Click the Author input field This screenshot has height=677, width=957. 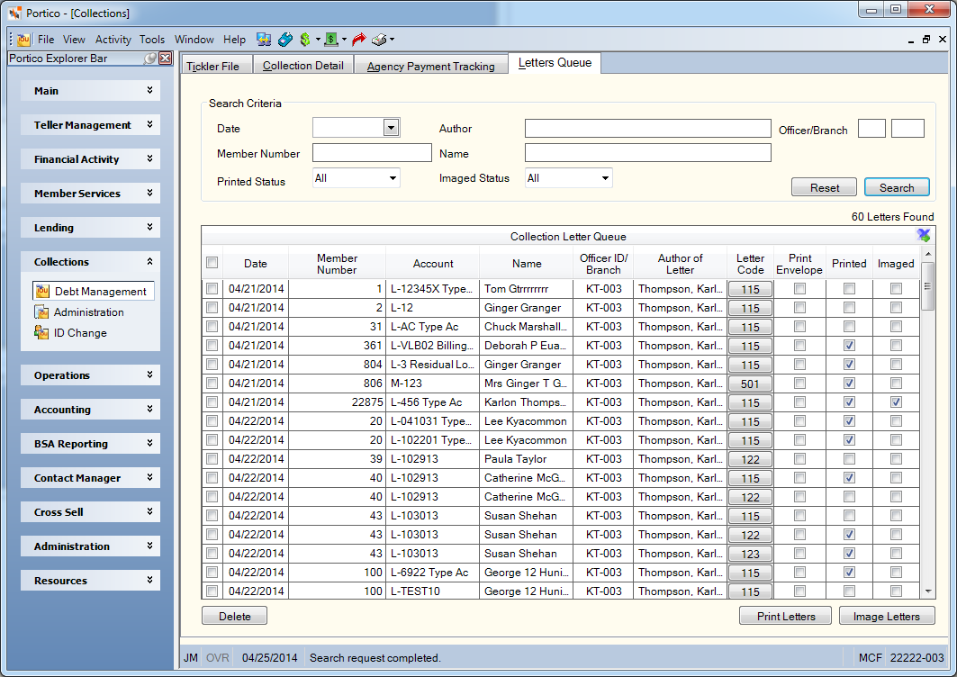click(x=647, y=128)
